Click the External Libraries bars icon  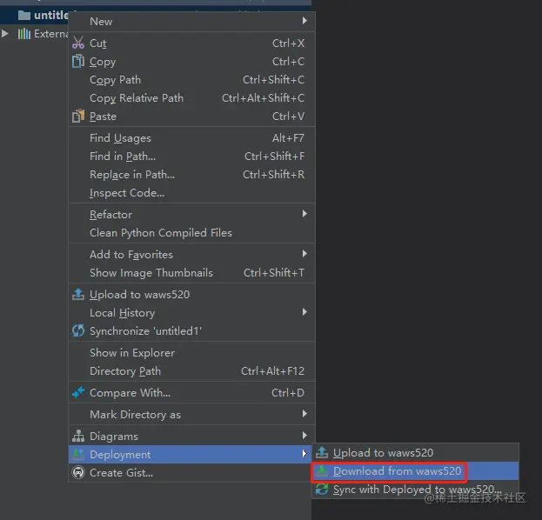pyautogui.click(x=24, y=34)
